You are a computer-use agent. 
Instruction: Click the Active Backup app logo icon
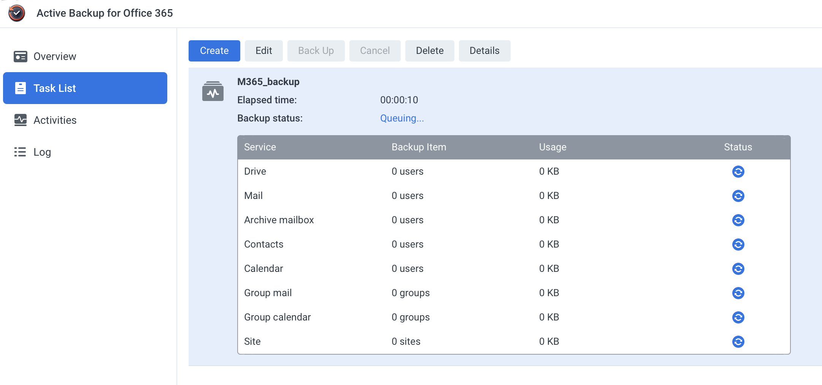point(17,13)
